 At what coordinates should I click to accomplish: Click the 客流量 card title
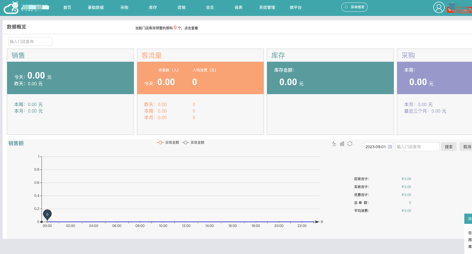coord(152,55)
